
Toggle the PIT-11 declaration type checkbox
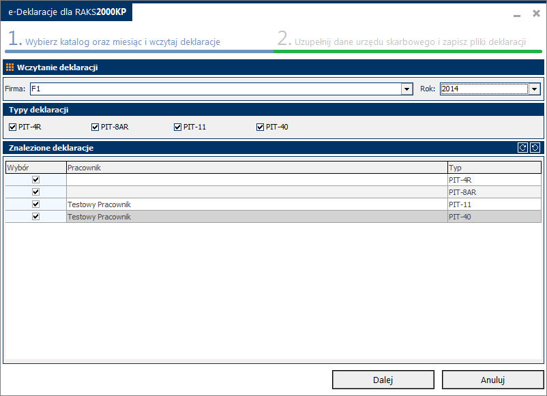[177, 127]
